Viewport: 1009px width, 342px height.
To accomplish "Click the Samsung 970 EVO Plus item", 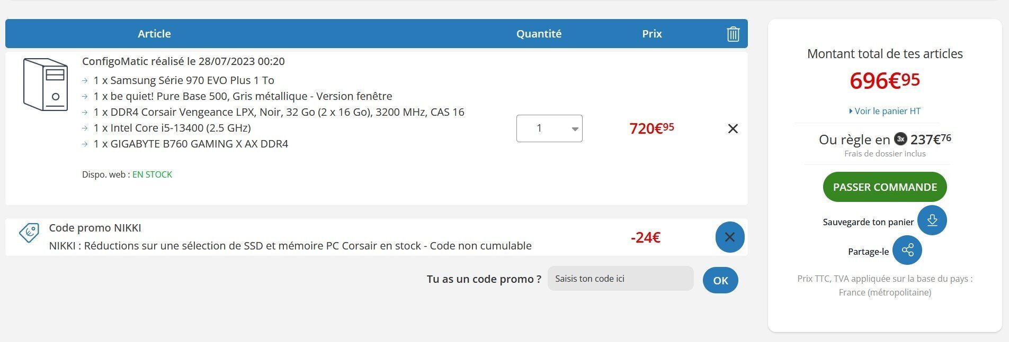I will click(x=183, y=80).
